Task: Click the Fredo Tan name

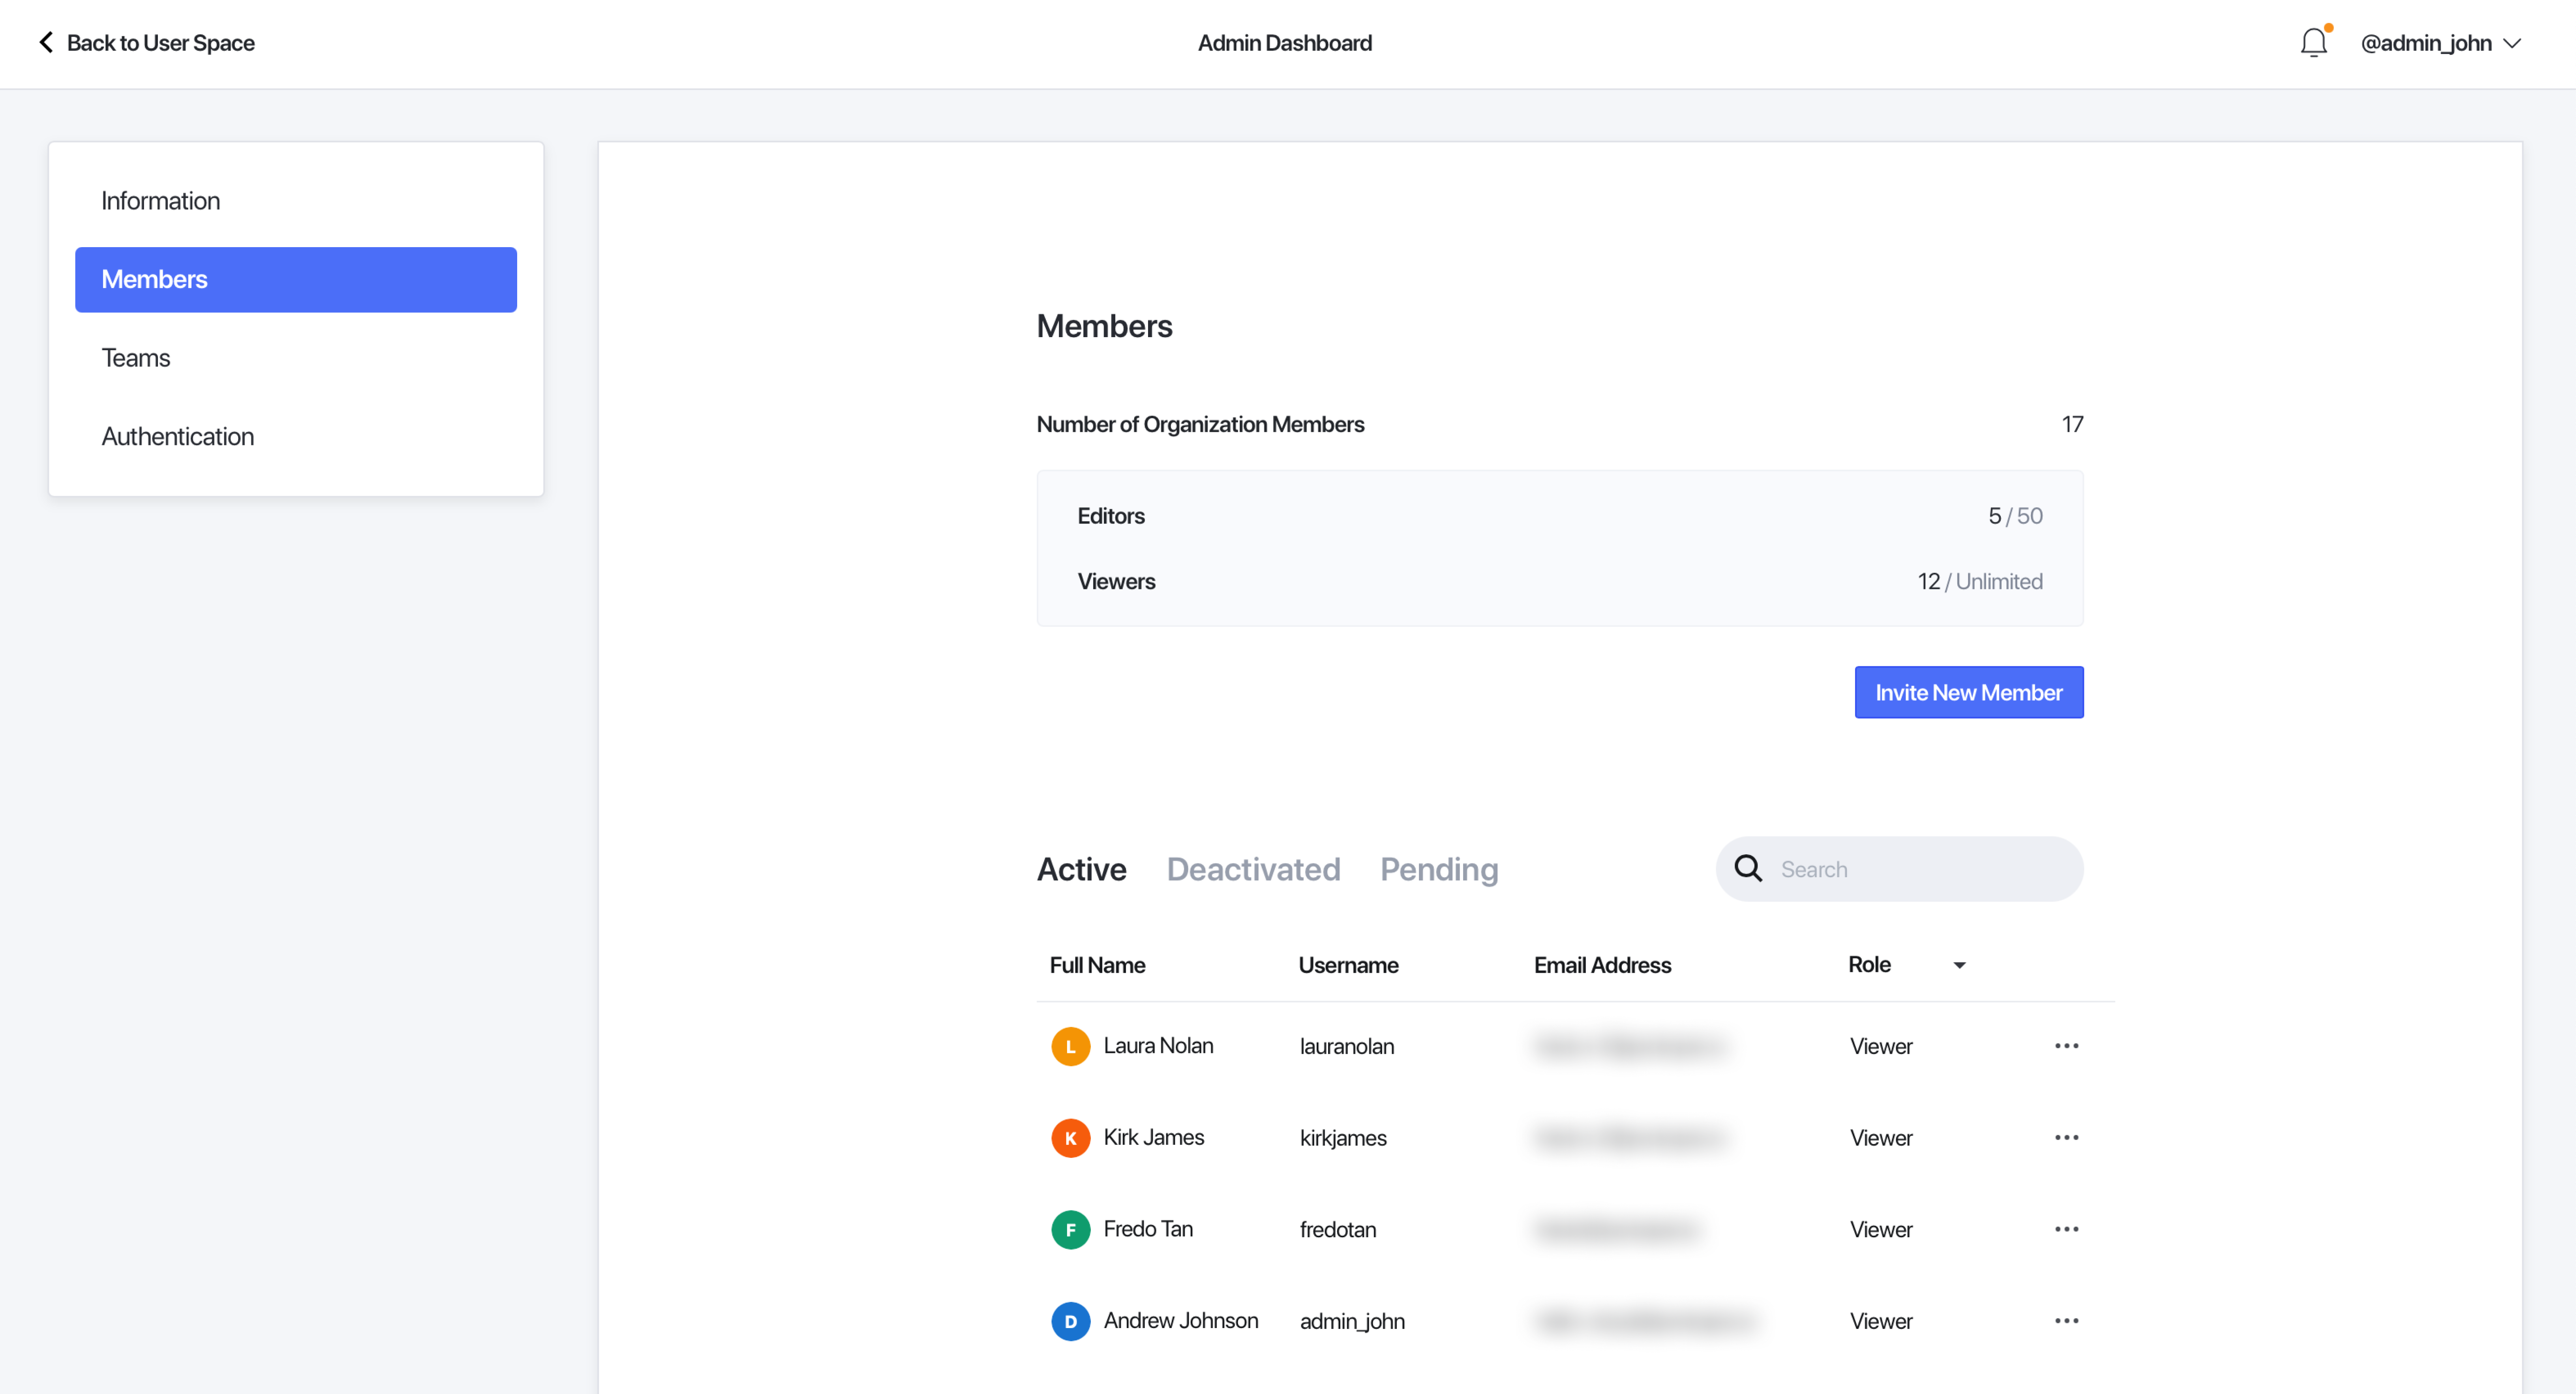Action: [1148, 1229]
